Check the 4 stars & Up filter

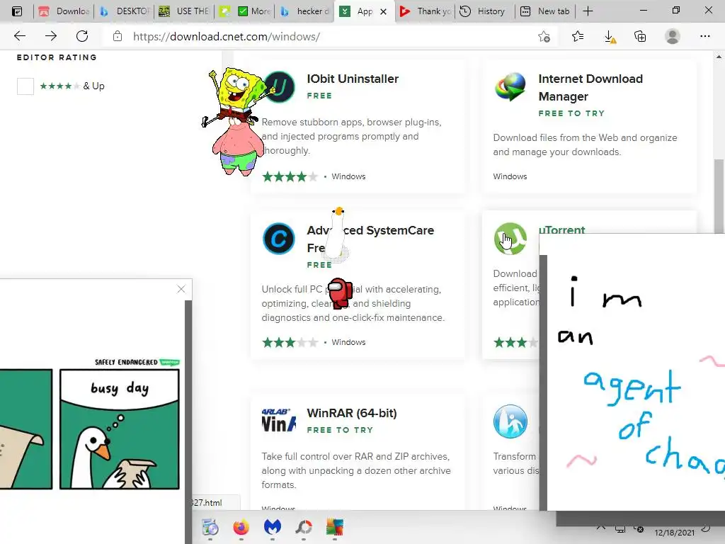[25, 86]
